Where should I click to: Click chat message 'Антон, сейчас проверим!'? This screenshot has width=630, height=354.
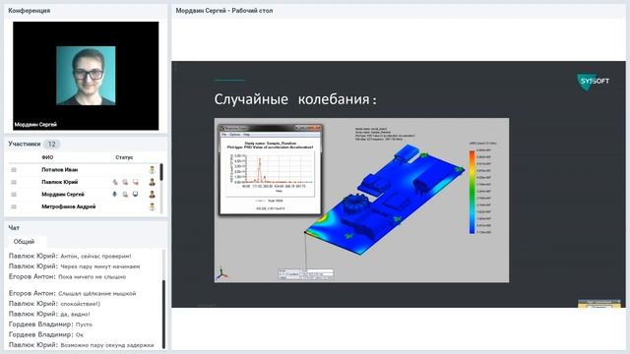point(96,256)
